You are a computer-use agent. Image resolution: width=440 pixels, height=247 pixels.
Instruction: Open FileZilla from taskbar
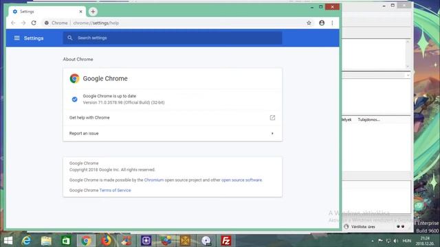226,241
